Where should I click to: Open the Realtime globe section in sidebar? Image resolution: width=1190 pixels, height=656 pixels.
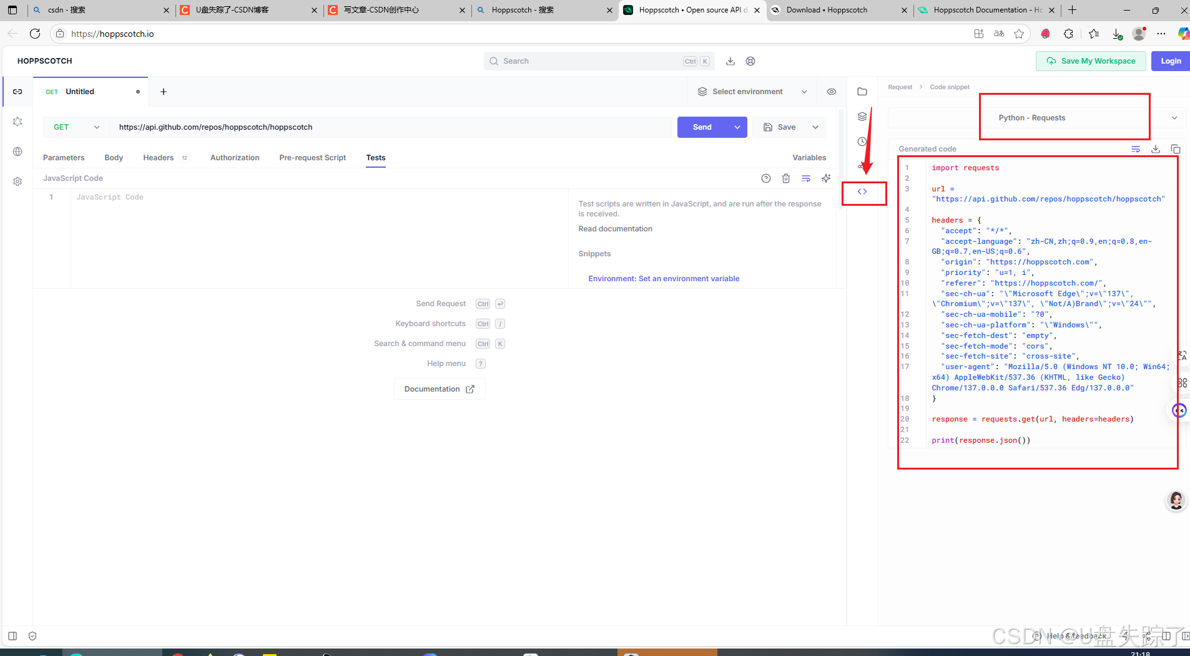[x=17, y=152]
